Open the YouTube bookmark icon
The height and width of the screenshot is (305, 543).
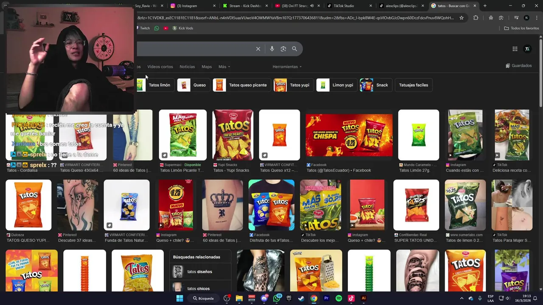coord(165,28)
